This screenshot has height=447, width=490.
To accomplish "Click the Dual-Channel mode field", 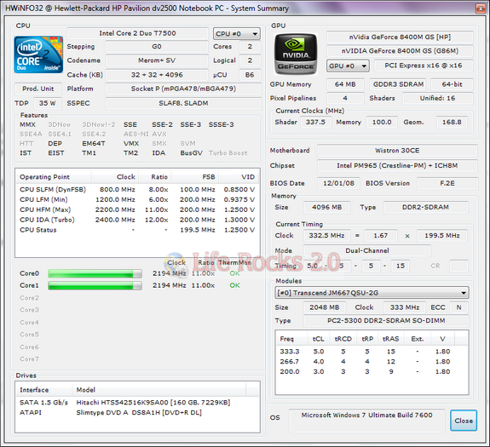I will (367, 250).
